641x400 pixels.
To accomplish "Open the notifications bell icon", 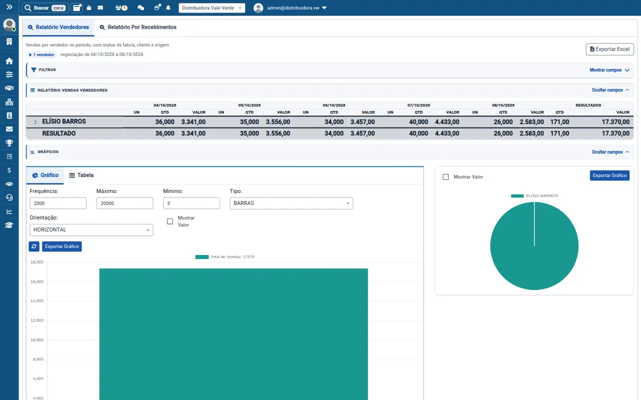I will [x=168, y=8].
